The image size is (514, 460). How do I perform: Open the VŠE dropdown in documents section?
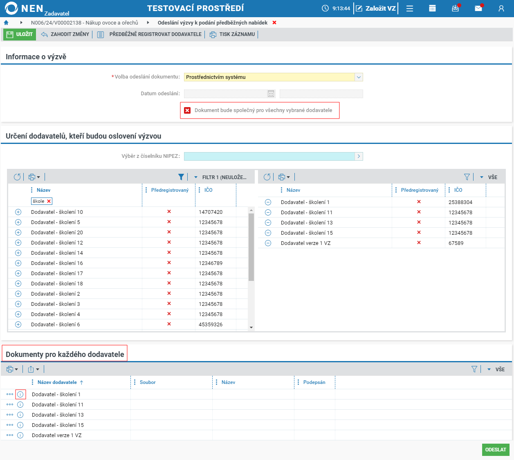tap(496, 369)
